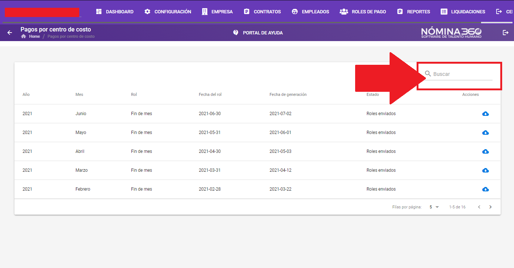This screenshot has height=268, width=514.
Task: Click the Fecha del rol column header
Action: point(210,94)
